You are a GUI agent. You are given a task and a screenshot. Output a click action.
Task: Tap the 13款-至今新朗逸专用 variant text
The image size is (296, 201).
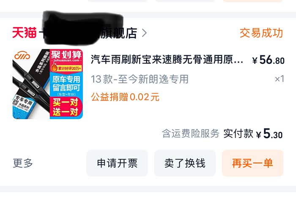point(140,79)
